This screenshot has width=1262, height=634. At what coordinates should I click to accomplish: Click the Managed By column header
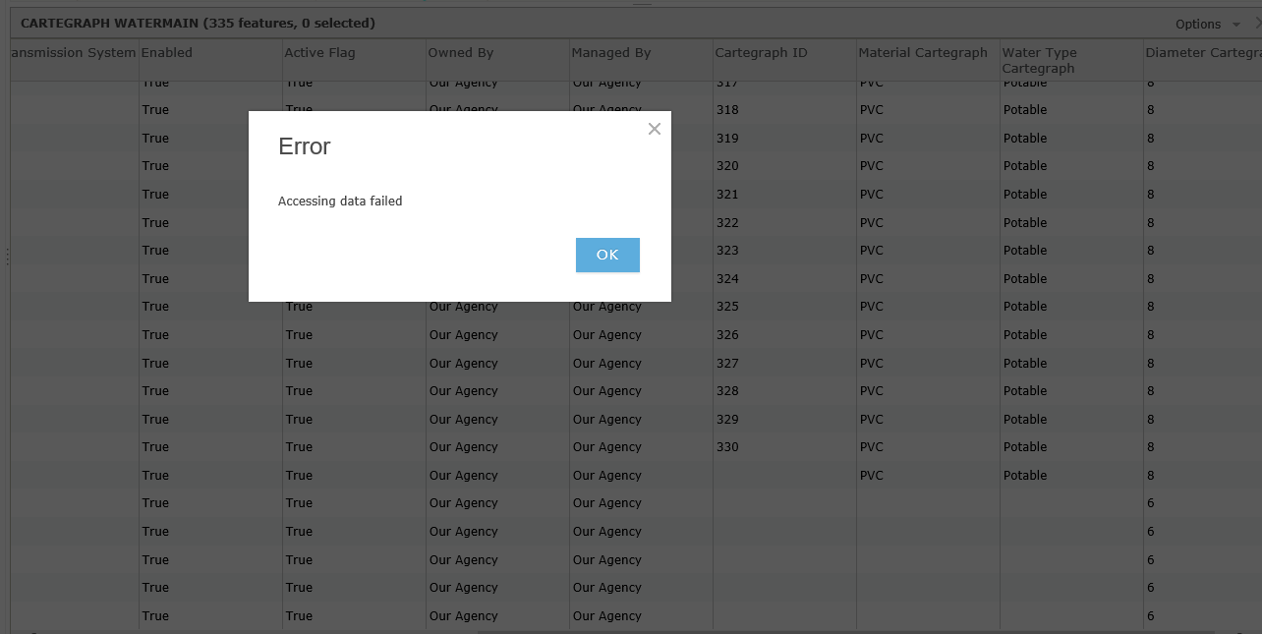611,53
